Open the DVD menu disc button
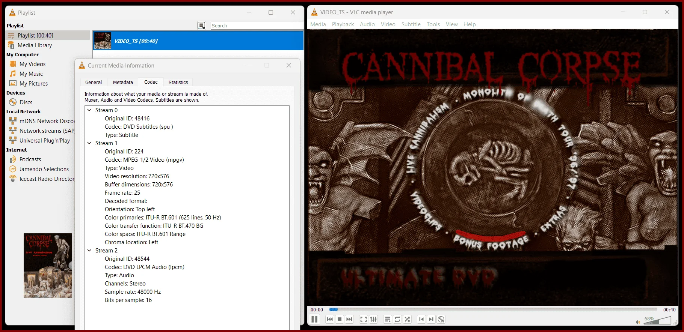684x332 pixels. (x=441, y=319)
